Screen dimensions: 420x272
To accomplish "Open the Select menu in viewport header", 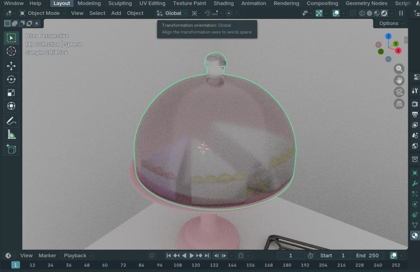I will click(x=97, y=13).
